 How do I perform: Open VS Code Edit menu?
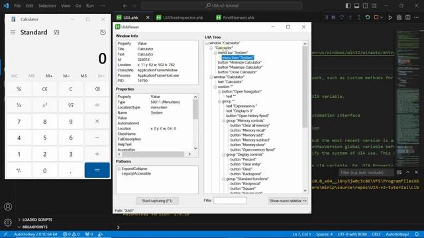click(29, 6)
